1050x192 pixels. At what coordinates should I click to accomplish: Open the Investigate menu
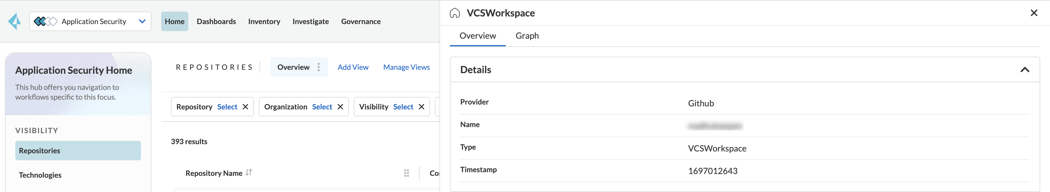coord(311,21)
